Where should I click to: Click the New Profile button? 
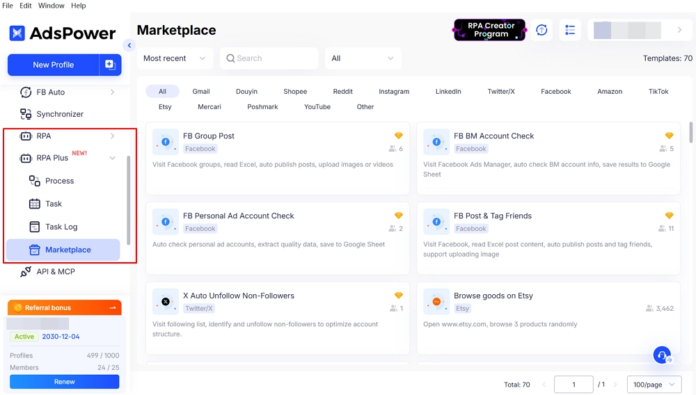click(54, 65)
